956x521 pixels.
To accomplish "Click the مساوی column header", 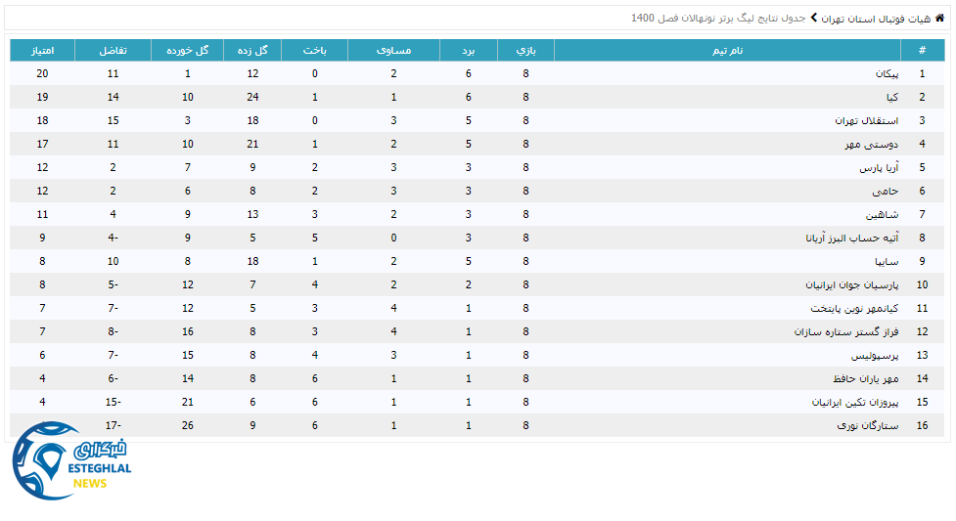I will click(x=393, y=51).
